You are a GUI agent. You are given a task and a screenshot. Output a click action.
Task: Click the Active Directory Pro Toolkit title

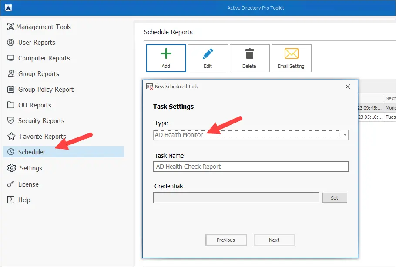point(255,8)
